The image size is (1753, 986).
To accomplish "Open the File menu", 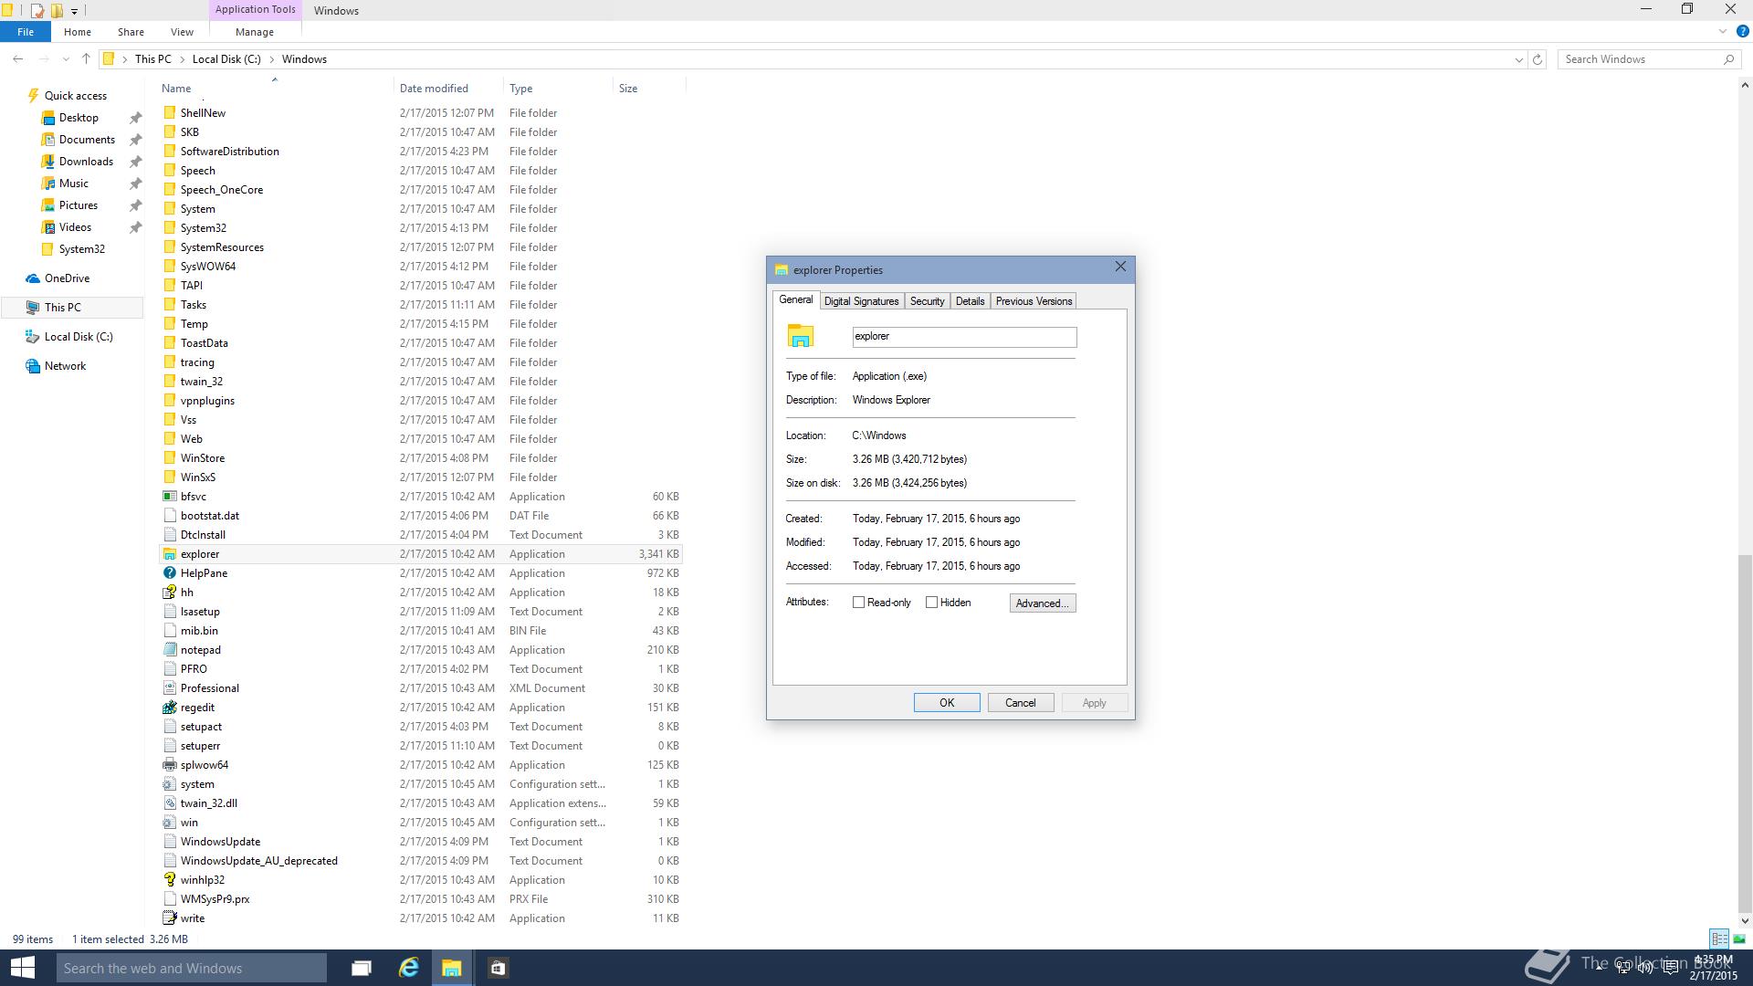I will point(26,32).
